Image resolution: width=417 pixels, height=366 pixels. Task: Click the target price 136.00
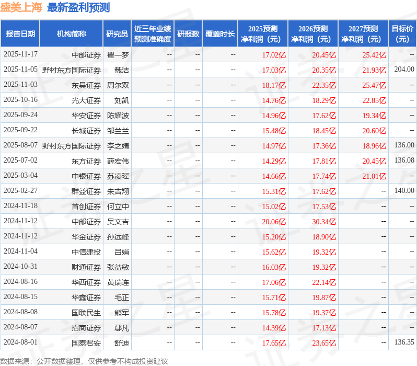point(404,145)
